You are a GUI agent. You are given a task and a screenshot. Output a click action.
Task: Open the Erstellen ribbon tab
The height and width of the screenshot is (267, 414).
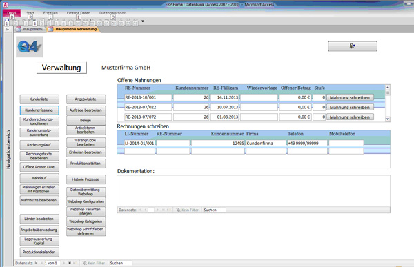(x=50, y=13)
